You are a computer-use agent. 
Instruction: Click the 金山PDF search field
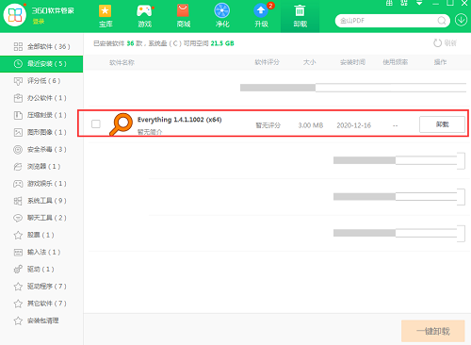tap(388, 21)
